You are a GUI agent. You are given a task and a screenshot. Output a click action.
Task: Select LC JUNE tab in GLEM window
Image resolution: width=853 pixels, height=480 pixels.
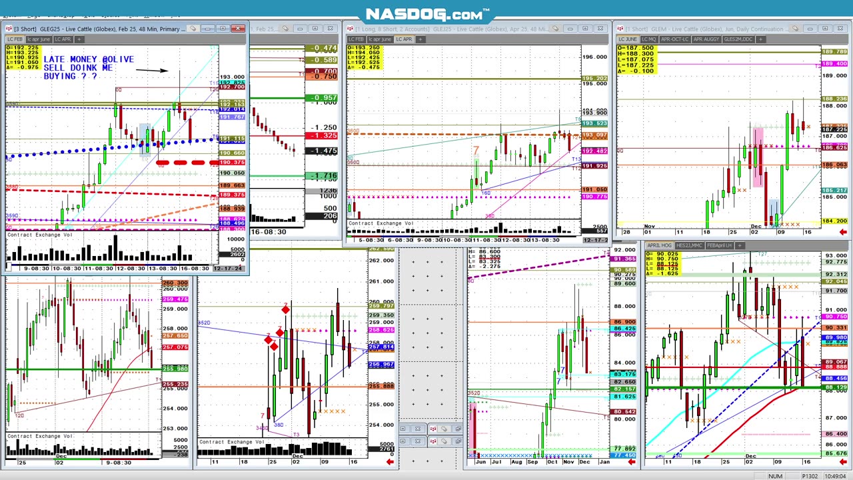628,39
